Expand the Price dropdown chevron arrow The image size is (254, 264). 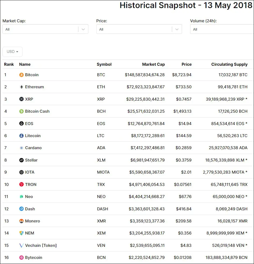pos(177,29)
